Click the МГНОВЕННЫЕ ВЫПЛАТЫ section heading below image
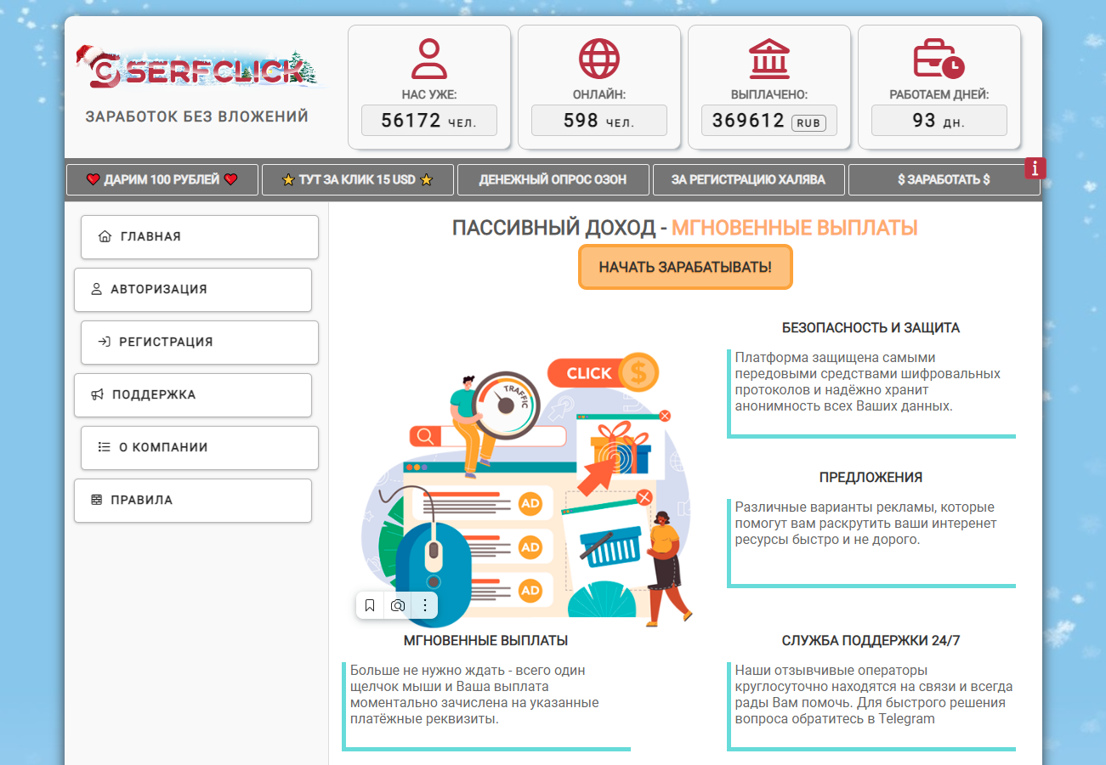Screen dimensions: 1106x765 [x=486, y=641]
